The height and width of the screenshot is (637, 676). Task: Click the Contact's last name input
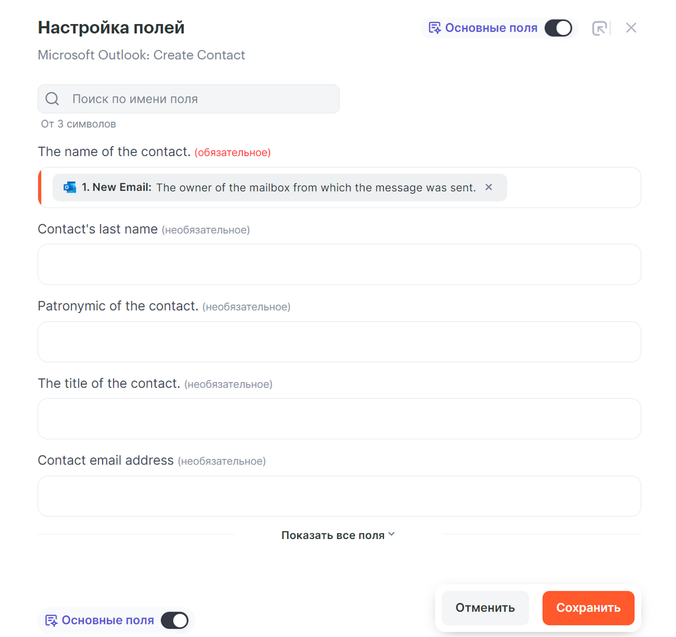[x=339, y=264]
